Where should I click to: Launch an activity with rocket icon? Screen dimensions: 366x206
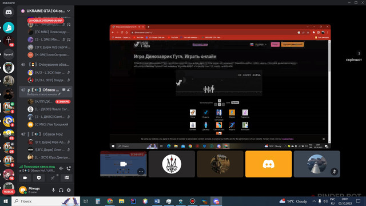coord(53,178)
